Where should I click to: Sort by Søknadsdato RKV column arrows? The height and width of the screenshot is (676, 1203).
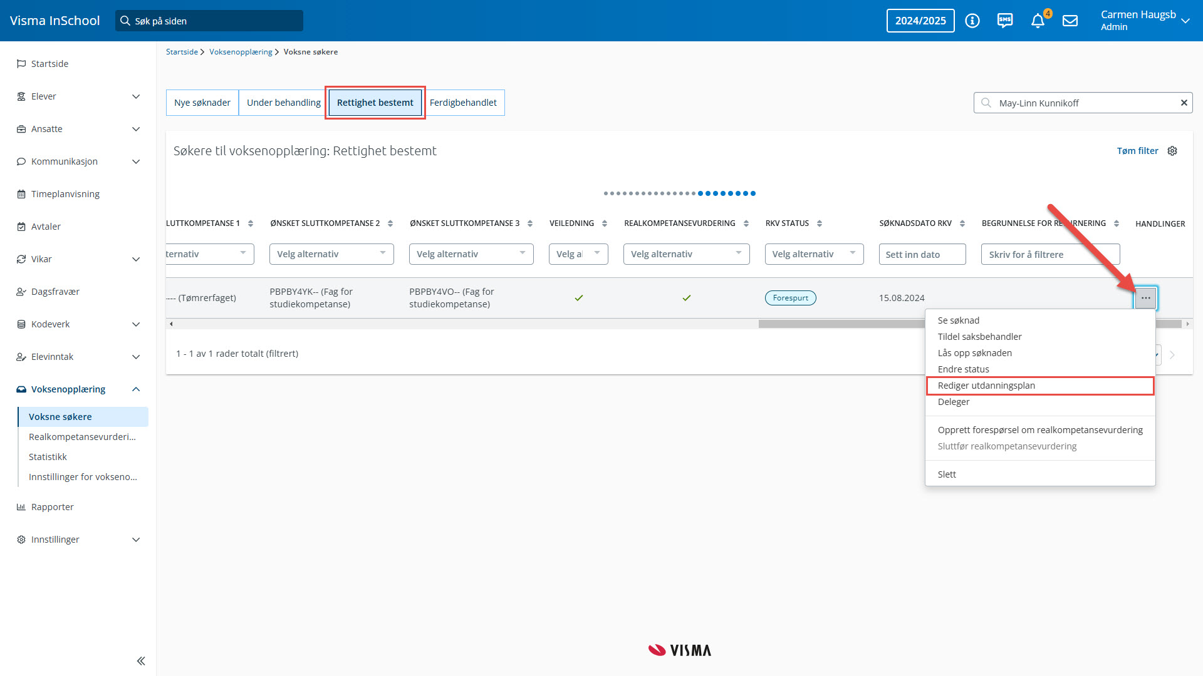962,223
